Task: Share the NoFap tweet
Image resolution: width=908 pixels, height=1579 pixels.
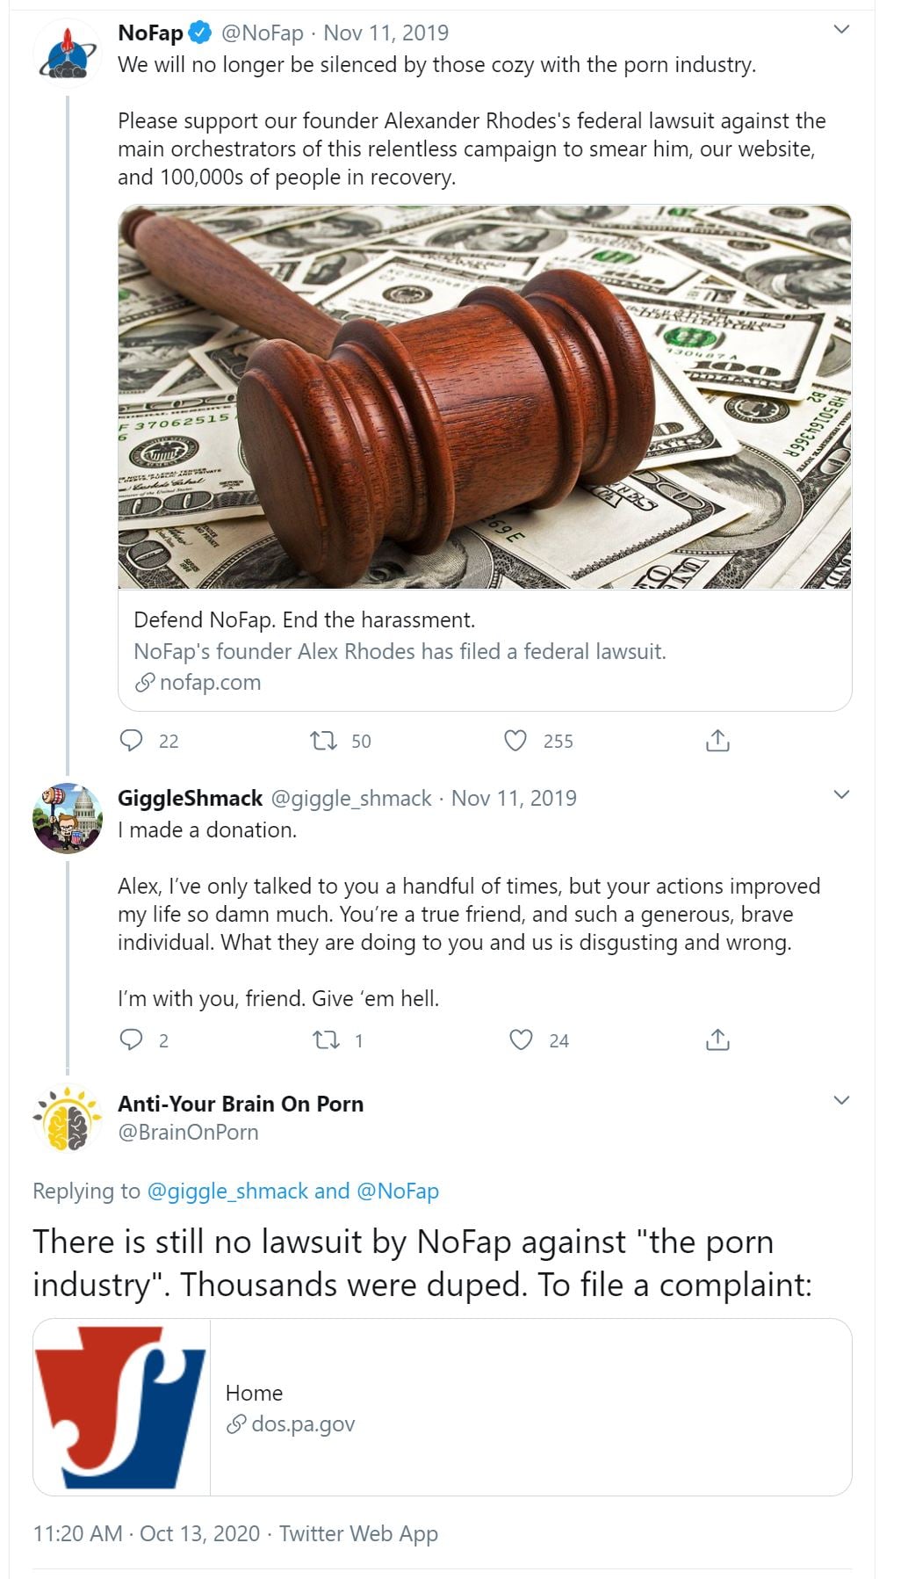Action: click(x=717, y=741)
